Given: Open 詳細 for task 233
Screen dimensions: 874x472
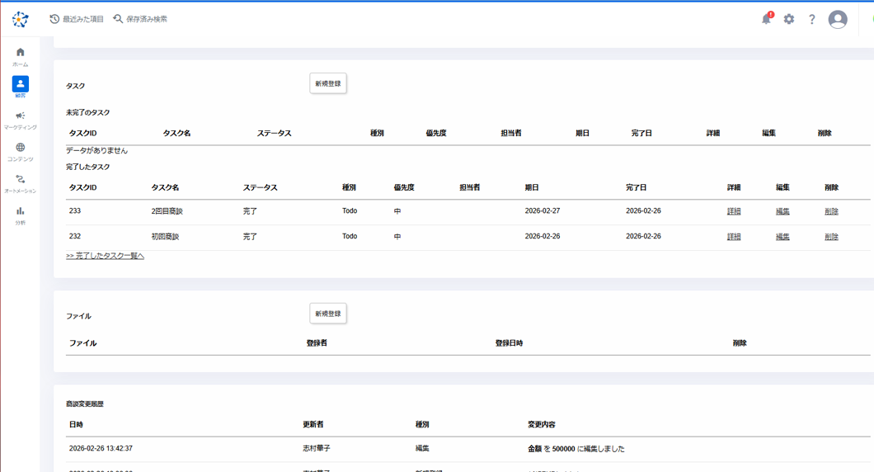Looking at the screenshot, I should point(734,211).
